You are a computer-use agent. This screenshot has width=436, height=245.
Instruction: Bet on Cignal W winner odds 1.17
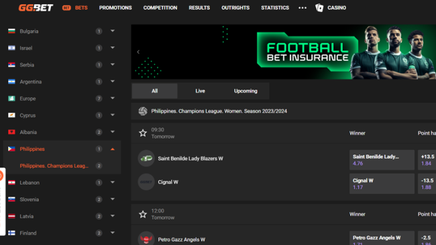[382, 183]
